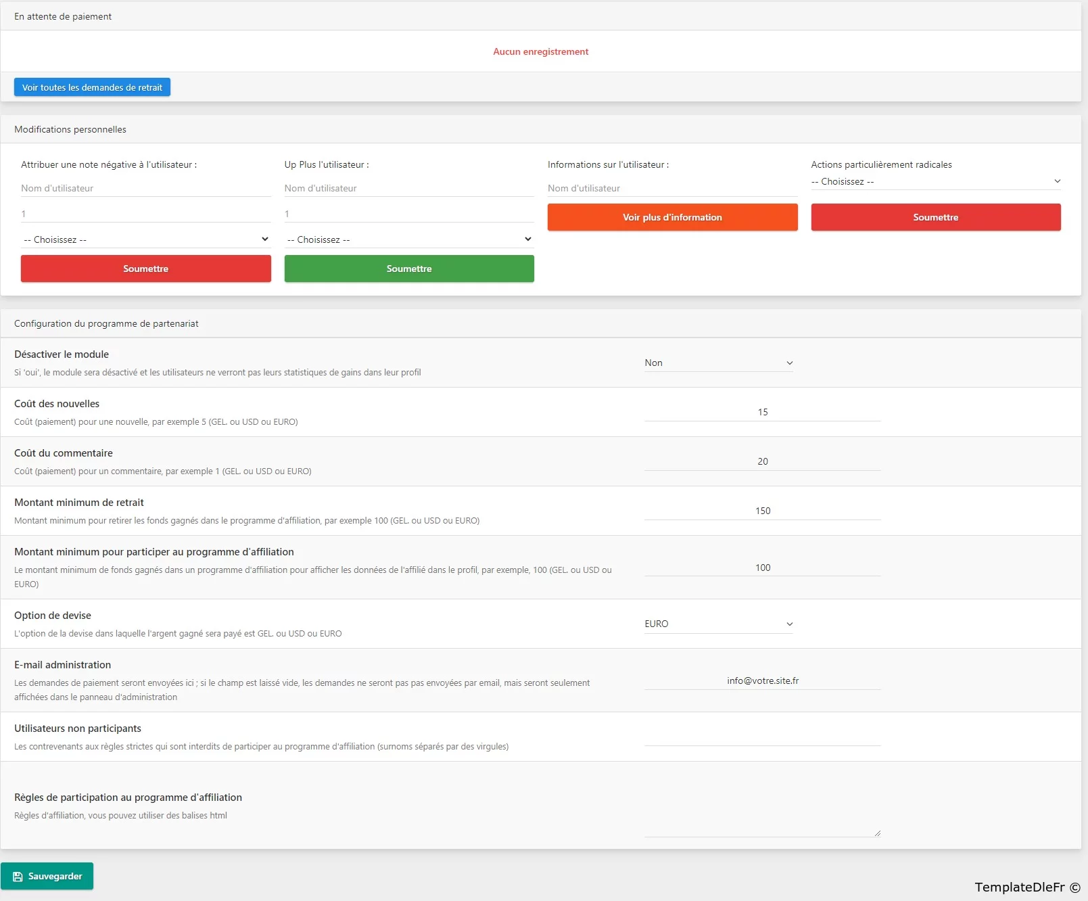This screenshot has width=1088, height=901.
Task: Open the 'Désactiver le module' Non dropdown
Action: point(718,363)
